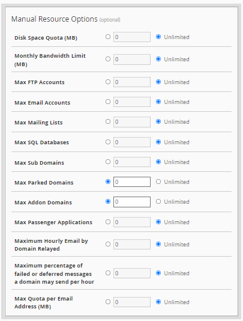This screenshot has height=321, width=243.
Task: Click the 'Monthly Bandwidth Limit (MB)' label
Action: (50, 60)
